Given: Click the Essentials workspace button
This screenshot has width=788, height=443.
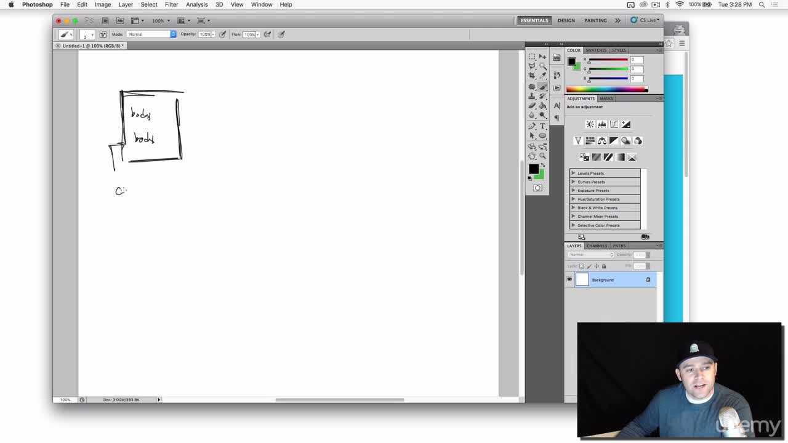Looking at the screenshot, I should tap(534, 20).
